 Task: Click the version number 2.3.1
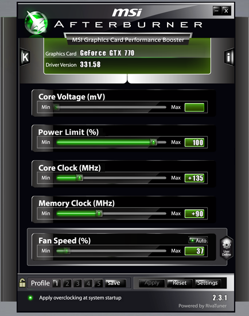pos(220,298)
